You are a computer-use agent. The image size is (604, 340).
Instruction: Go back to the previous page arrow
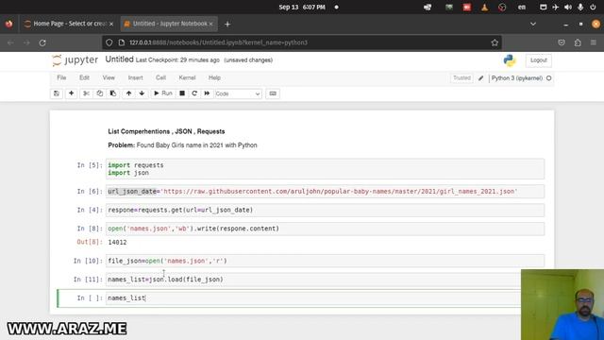(10, 42)
